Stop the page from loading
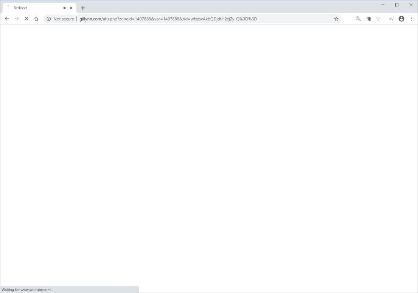 (26, 19)
